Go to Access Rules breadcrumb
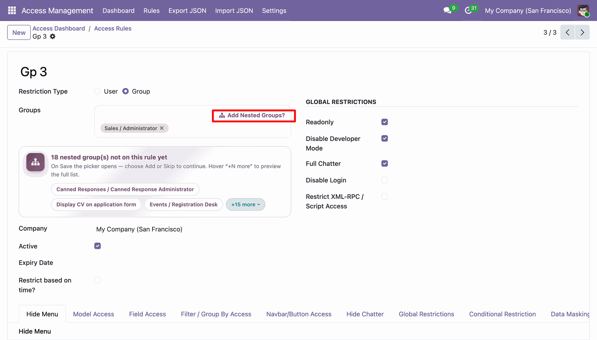Image resolution: width=597 pixels, height=340 pixels. (113, 28)
